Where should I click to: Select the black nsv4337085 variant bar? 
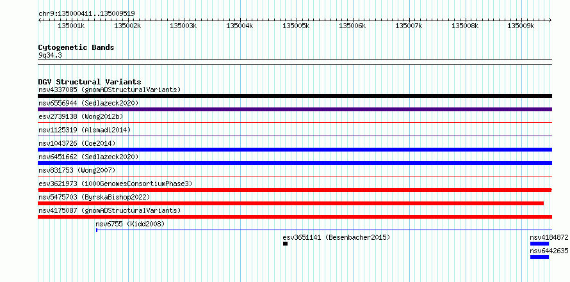(295, 96)
